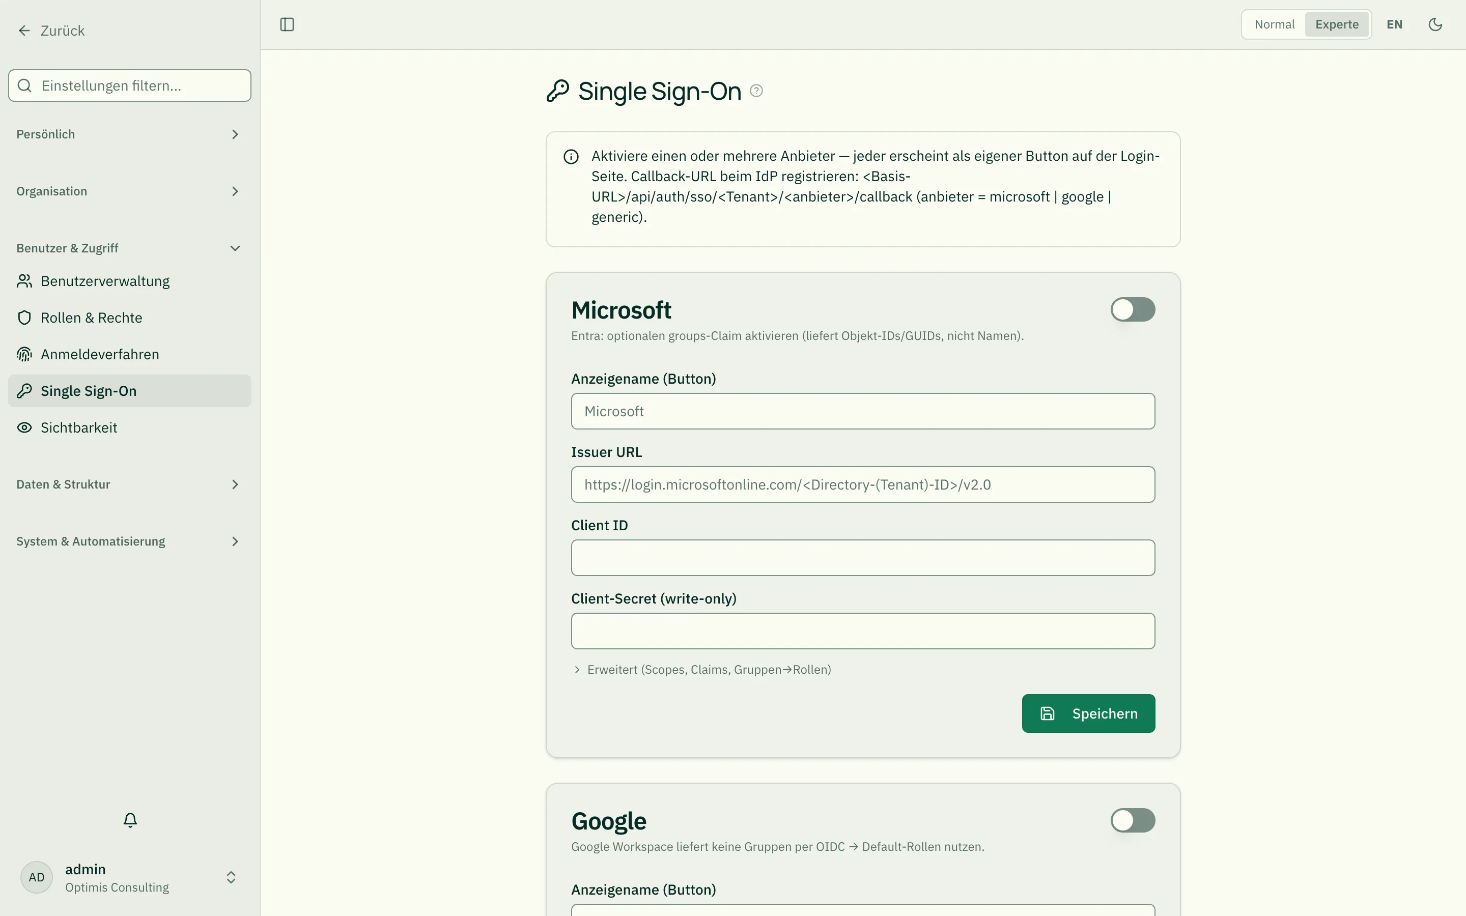The width and height of the screenshot is (1466, 916).
Task: Open Anmeldeverfahren settings page
Action: tap(130, 354)
